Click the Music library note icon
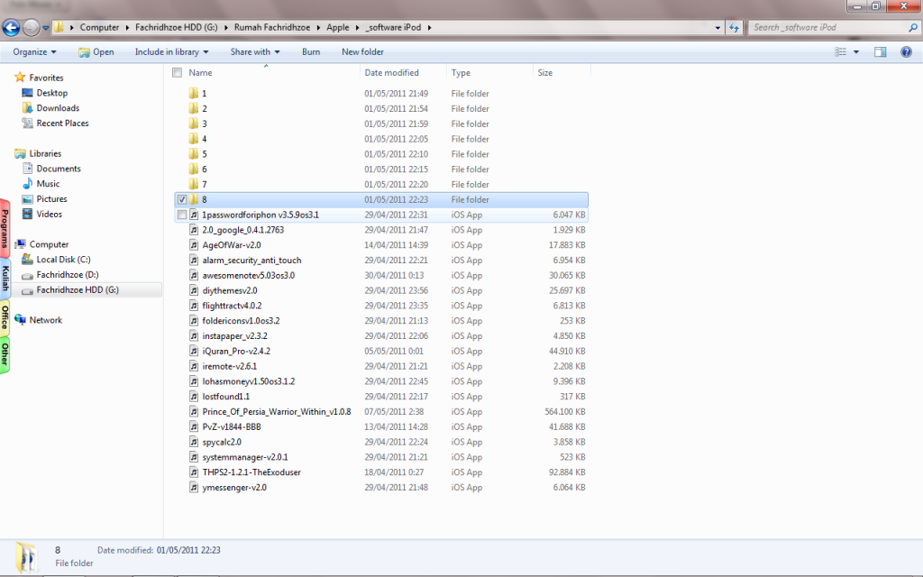The height and width of the screenshot is (577, 923). click(x=27, y=184)
